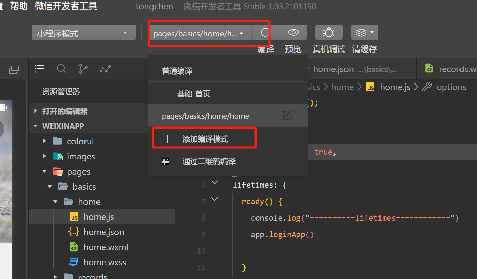The image size is (477, 279).
Task: Open the clear cache dropdown arrow
Action: 372,33
